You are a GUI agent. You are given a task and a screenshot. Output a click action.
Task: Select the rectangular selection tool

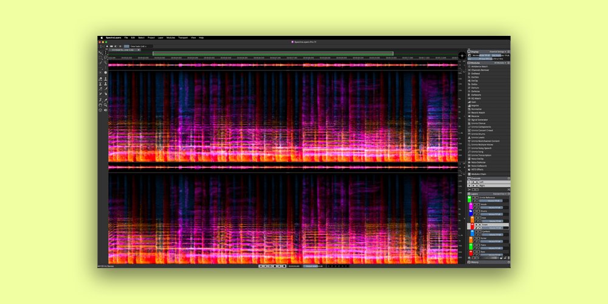(x=100, y=57)
